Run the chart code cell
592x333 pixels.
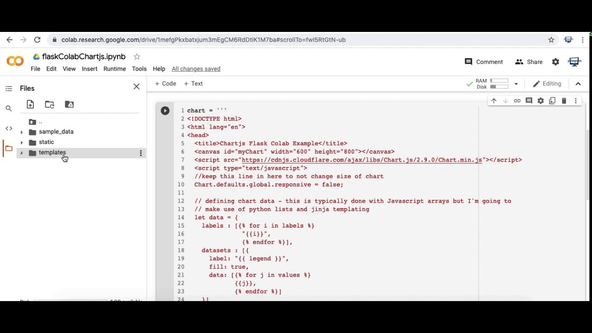tap(165, 111)
